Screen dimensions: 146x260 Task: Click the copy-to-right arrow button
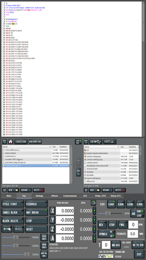pyautogui.click(x=78, y=172)
